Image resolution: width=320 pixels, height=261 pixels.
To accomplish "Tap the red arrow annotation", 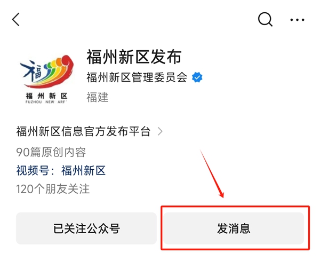I will coord(212,173).
